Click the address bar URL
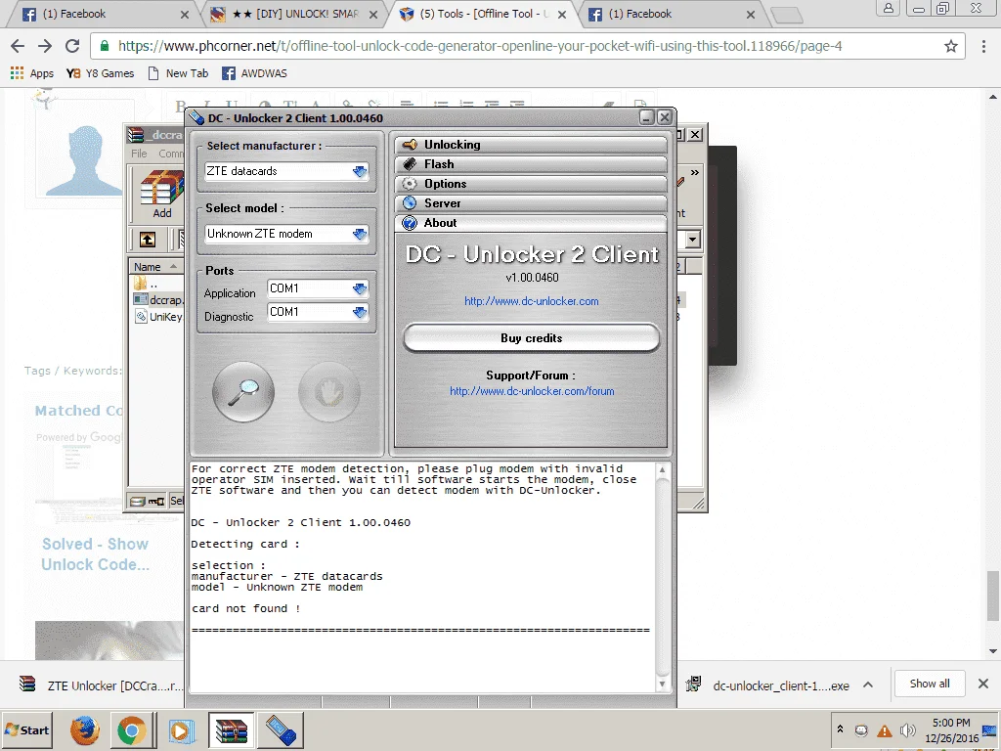 pyautogui.click(x=480, y=46)
